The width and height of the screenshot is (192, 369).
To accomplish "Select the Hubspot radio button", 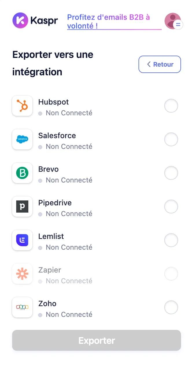I will (x=171, y=106).
